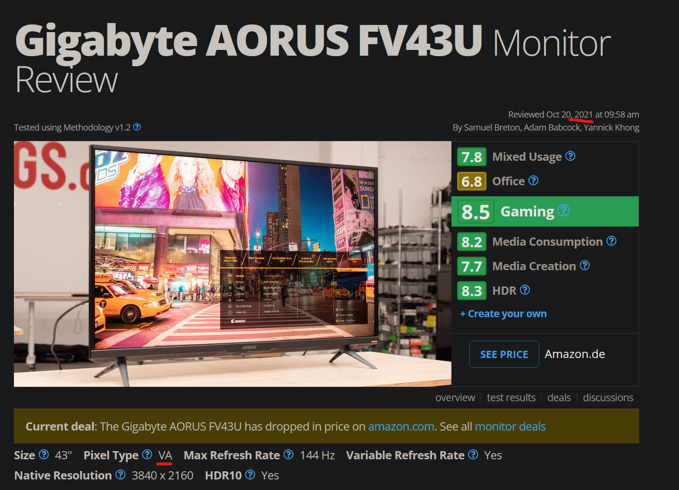Viewport: 679px width, 490px height.
Task: Click help icon next to HDR10
Action: 250,475
